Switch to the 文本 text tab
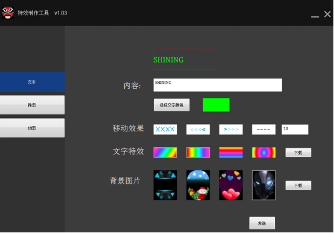The image size is (334, 233). click(32, 82)
